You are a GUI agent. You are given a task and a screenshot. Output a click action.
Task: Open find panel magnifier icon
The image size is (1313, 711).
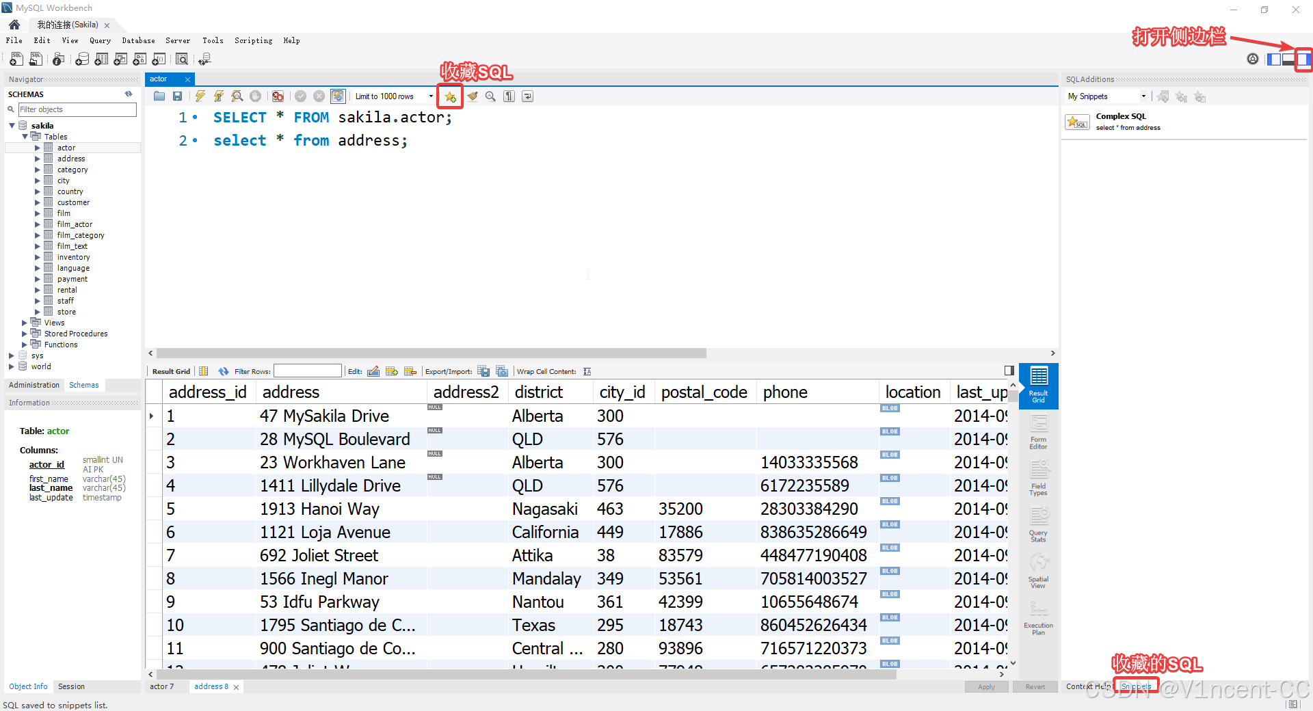[490, 96]
